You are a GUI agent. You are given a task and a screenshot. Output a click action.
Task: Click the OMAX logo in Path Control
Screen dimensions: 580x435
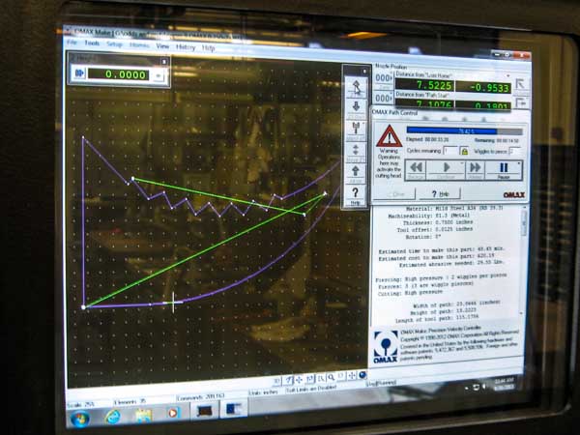point(514,194)
